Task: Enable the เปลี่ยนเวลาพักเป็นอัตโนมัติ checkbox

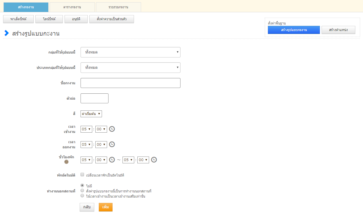Action: (x=82, y=175)
